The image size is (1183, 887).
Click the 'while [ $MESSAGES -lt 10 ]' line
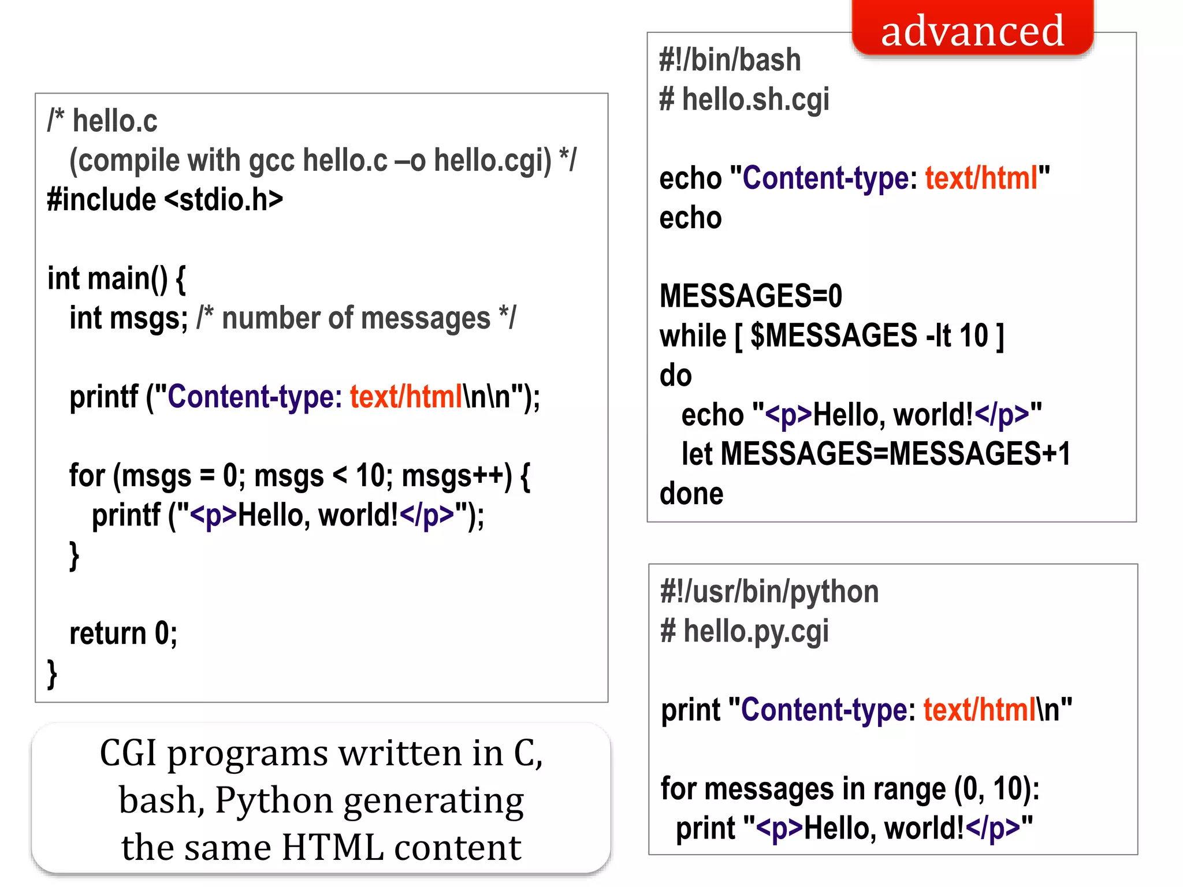tap(832, 336)
